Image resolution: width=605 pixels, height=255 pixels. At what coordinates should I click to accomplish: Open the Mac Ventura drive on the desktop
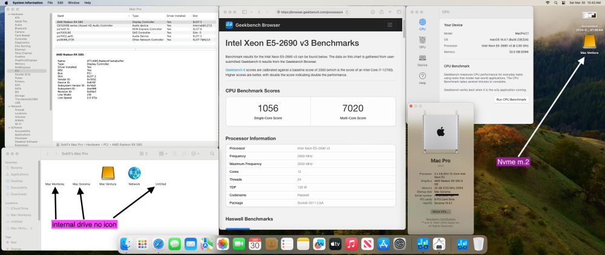(x=589, y=42)
